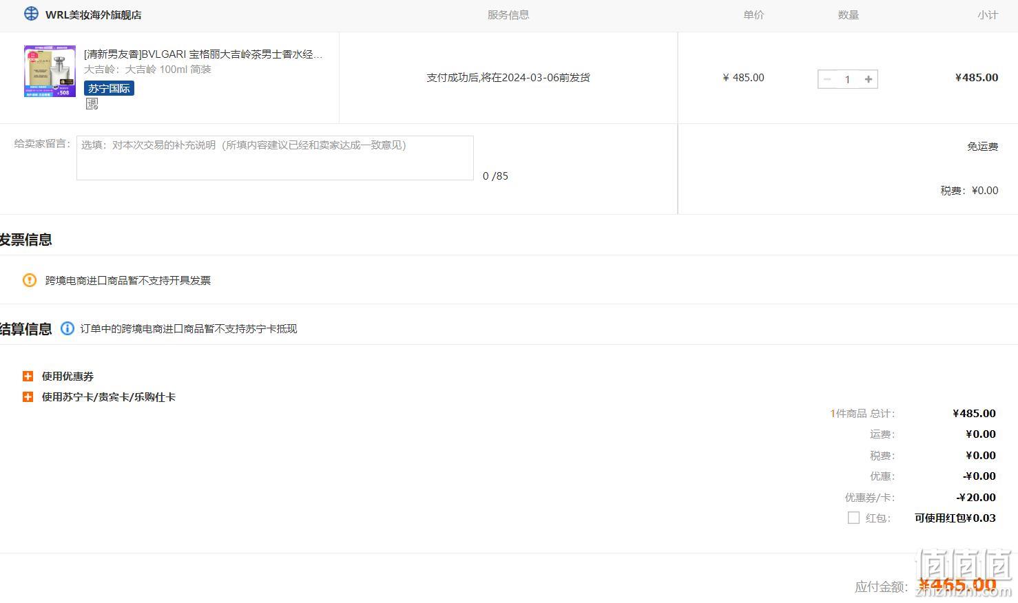This screenshot has width=1018, height=603.
Task: Click the return policy icon below 苏宁国际
Action: (x=92, y=103)
